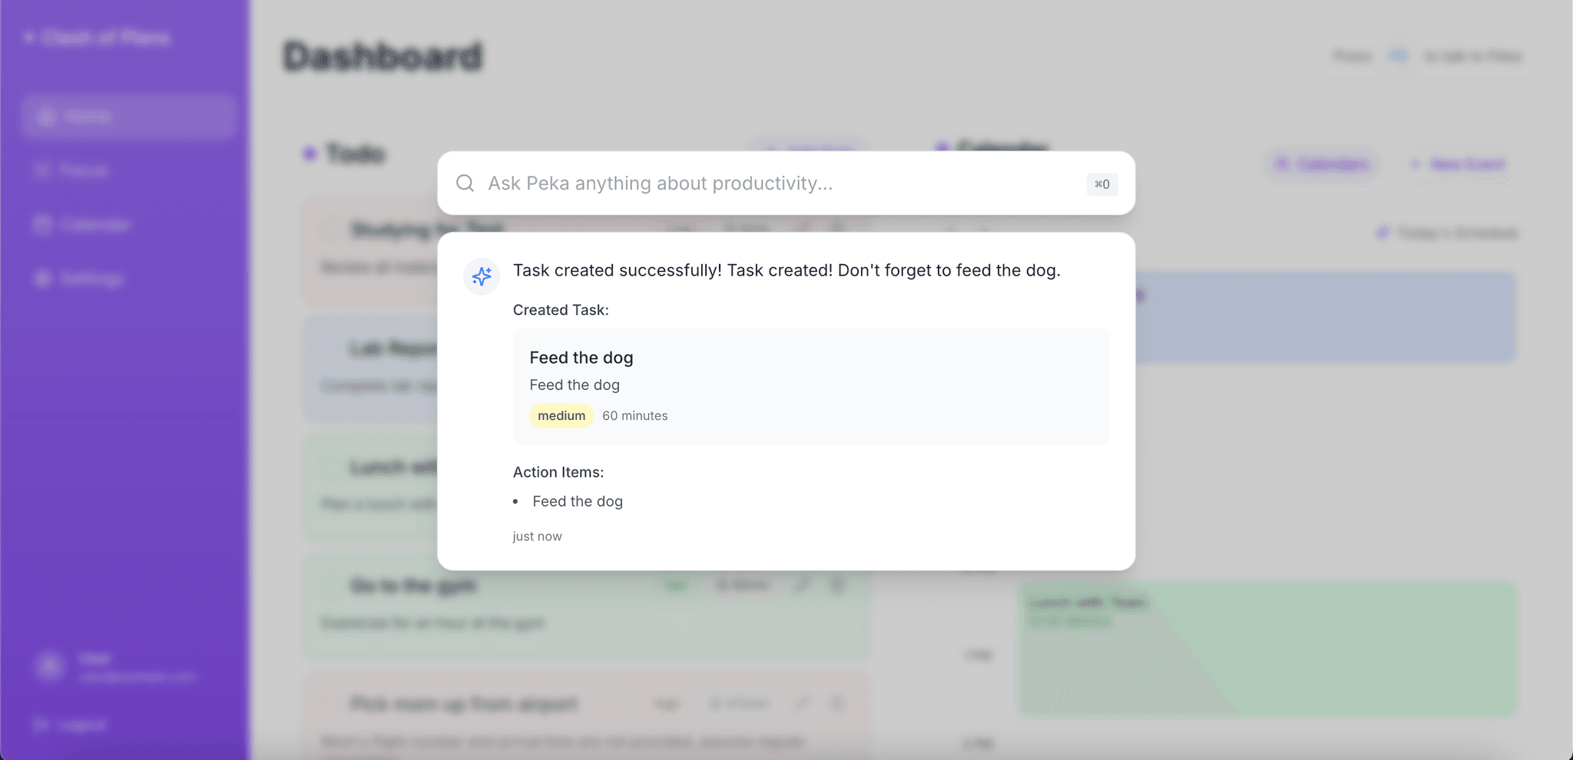Delete the Pick mom up from airport task

click(x=837, y=703)
